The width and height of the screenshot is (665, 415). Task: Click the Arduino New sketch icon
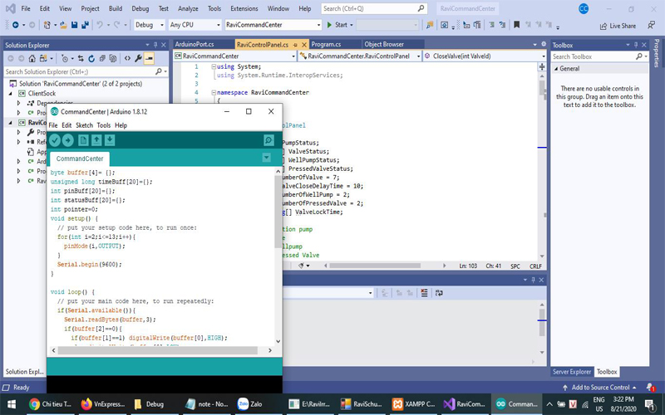[83, 140]
